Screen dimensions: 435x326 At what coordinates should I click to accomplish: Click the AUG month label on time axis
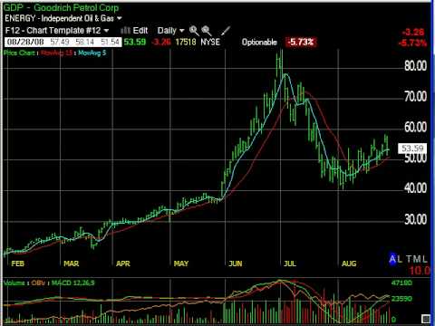click(349, 264)
